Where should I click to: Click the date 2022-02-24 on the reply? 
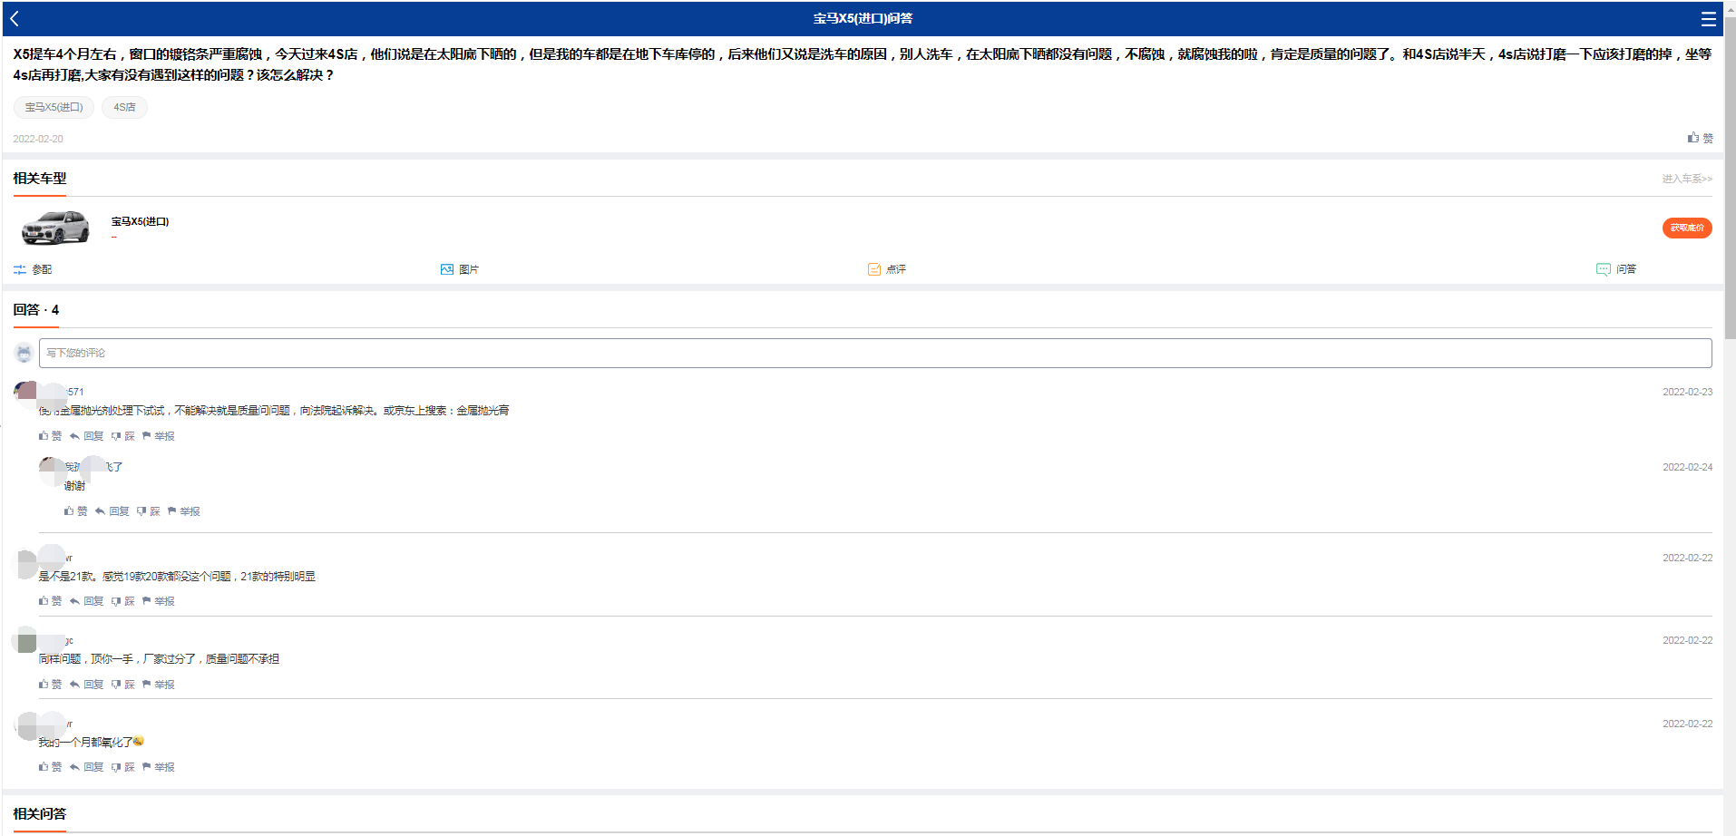[1687, 467]
